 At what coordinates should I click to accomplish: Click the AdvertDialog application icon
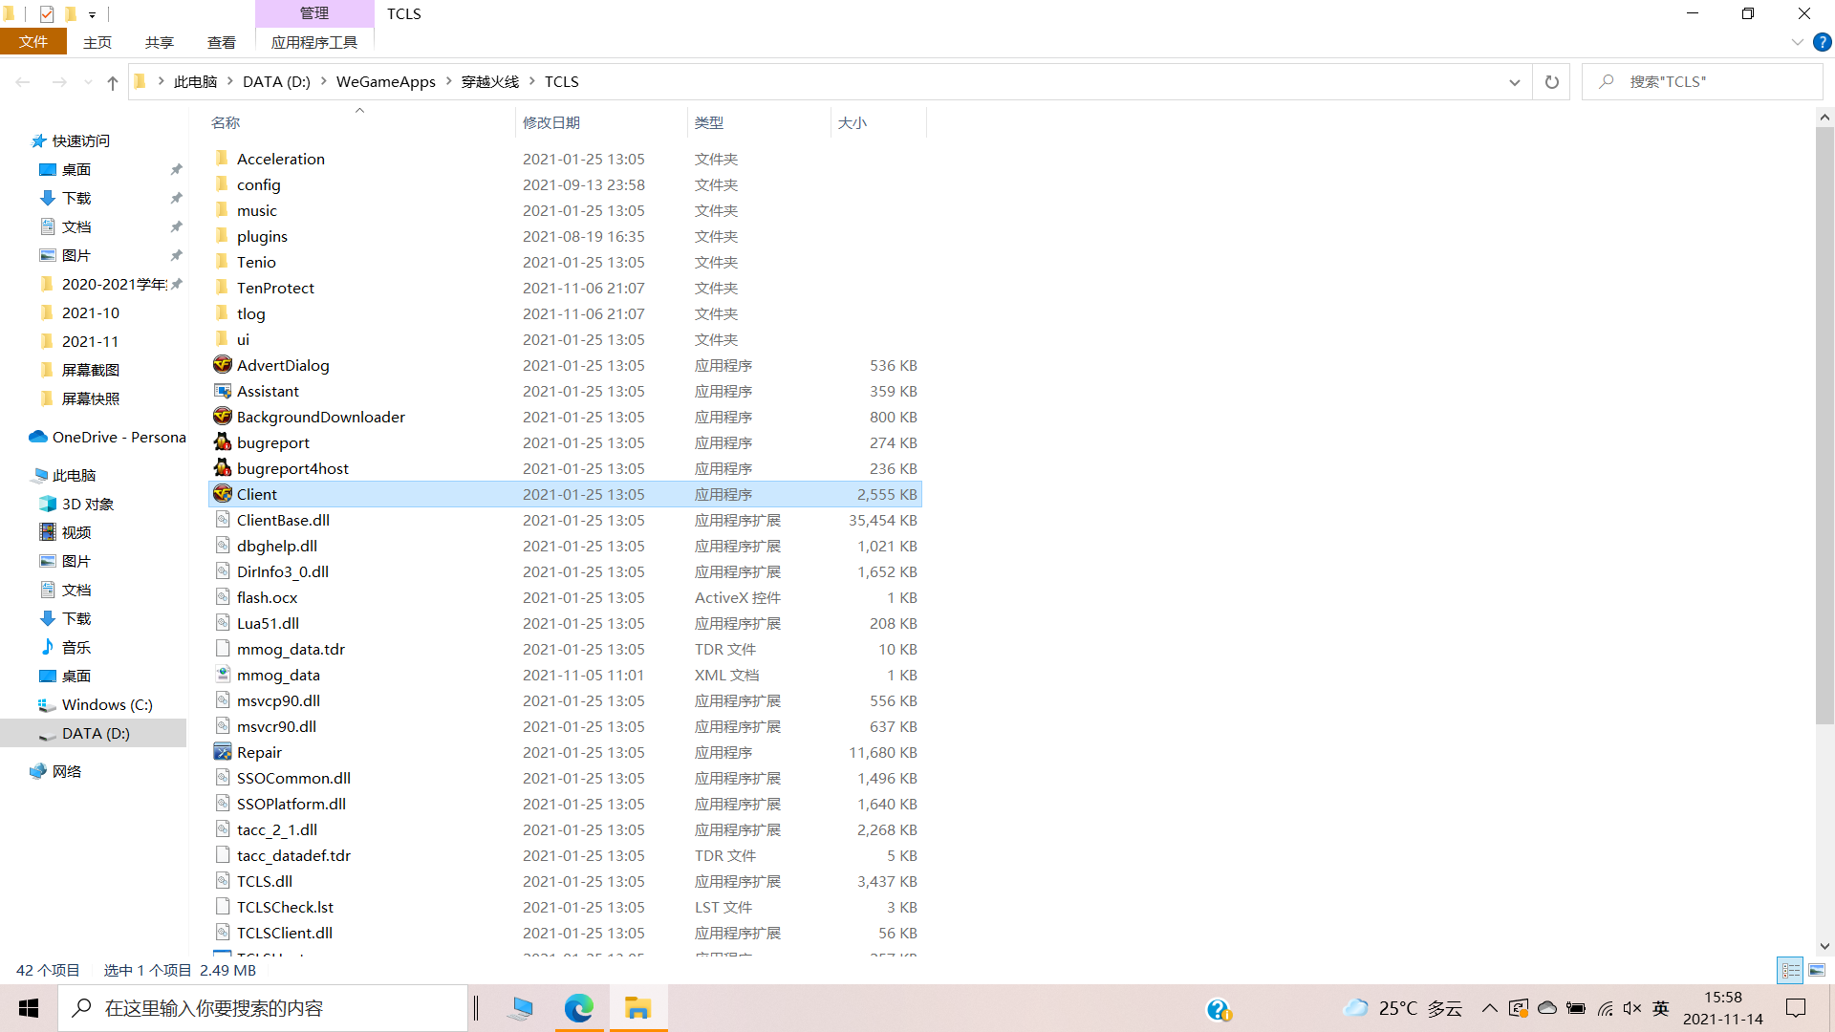223,365
